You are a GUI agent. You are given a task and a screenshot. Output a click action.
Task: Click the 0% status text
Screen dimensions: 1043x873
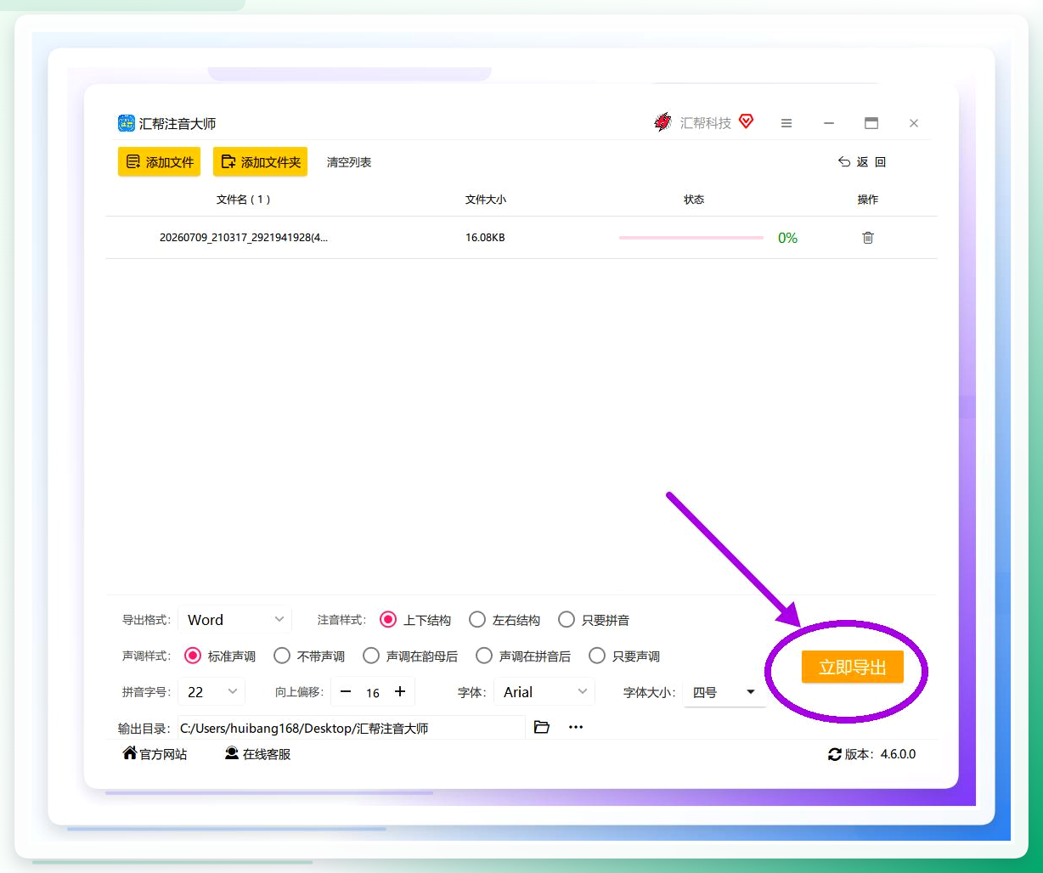coord(787,238)
